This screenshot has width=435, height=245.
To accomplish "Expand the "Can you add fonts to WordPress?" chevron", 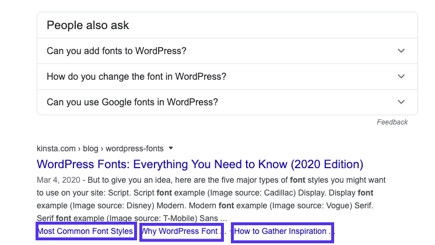I will tap(401, 51).
